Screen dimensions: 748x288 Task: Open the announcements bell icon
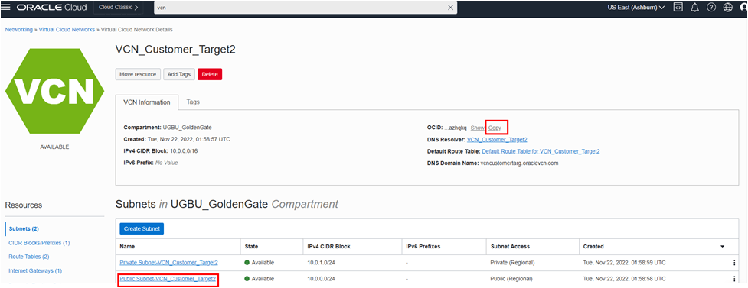coord(694,8)
